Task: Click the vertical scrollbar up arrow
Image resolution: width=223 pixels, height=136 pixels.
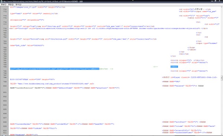Action: 222,7
